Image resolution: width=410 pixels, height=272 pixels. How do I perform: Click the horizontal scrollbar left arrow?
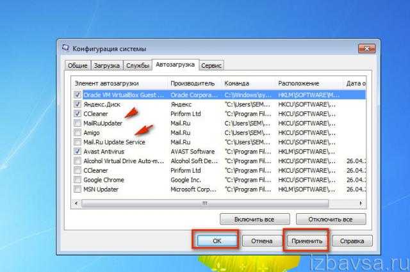tap(76, 203)
